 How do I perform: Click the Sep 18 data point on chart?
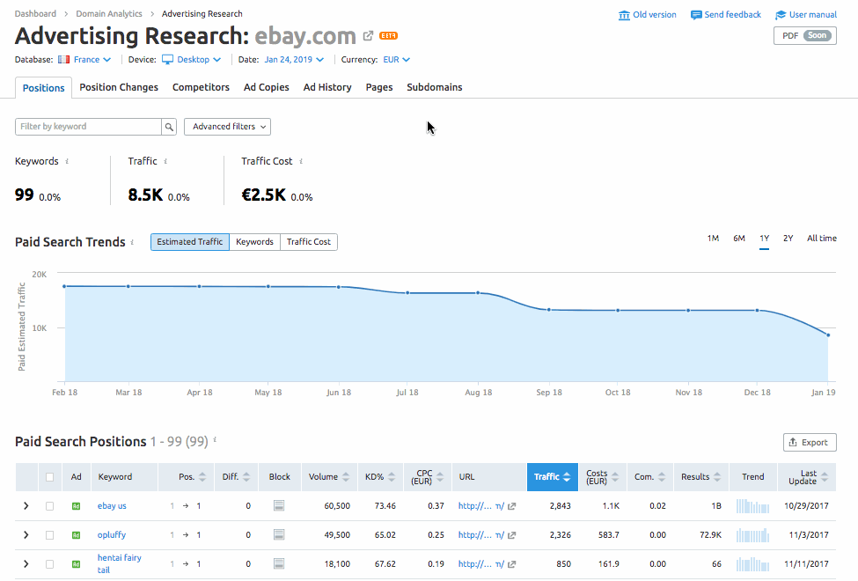point(549,310)
